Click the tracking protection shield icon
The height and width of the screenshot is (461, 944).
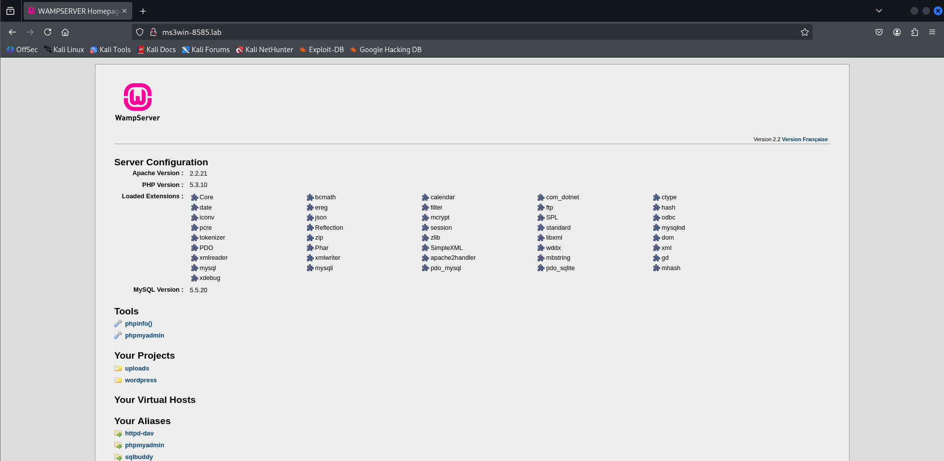[140, 32]
